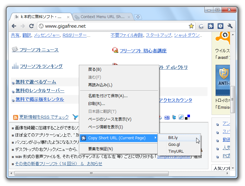
Task: Click the vertical scrollbar thumb
Action: (233, 99)
